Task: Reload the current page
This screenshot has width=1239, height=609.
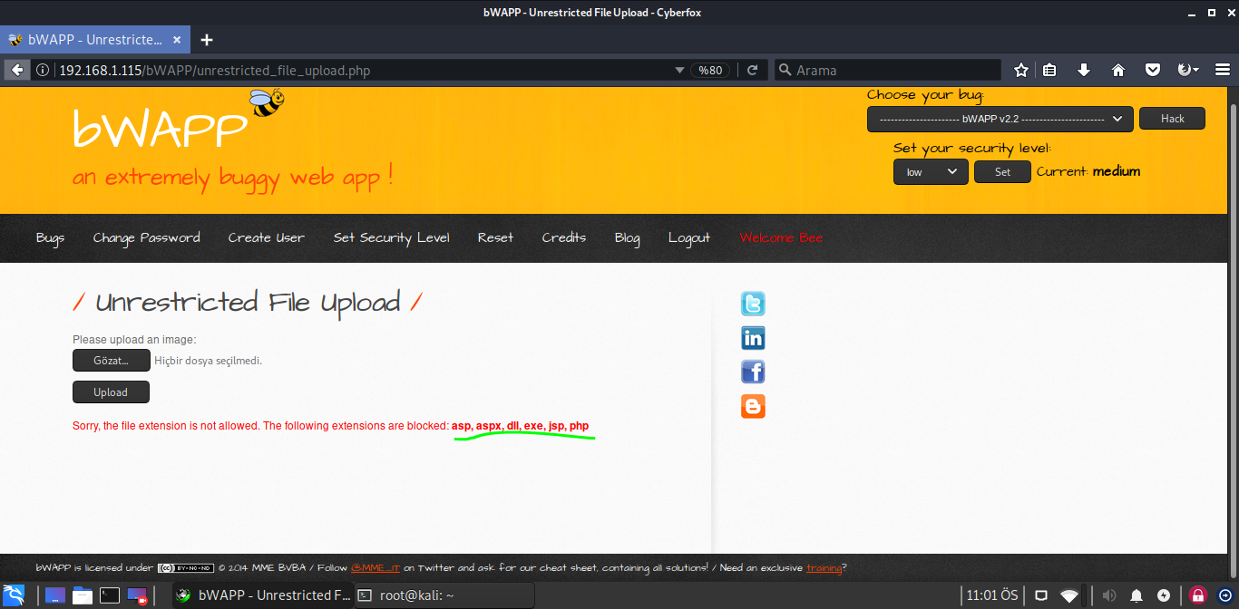Action: click(x=752, y=70)
